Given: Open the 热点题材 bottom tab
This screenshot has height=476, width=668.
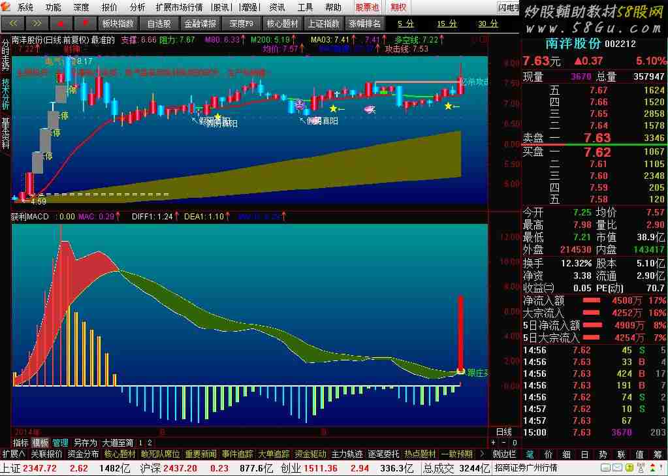Looking at the screenshot, I should pos(420,454).
